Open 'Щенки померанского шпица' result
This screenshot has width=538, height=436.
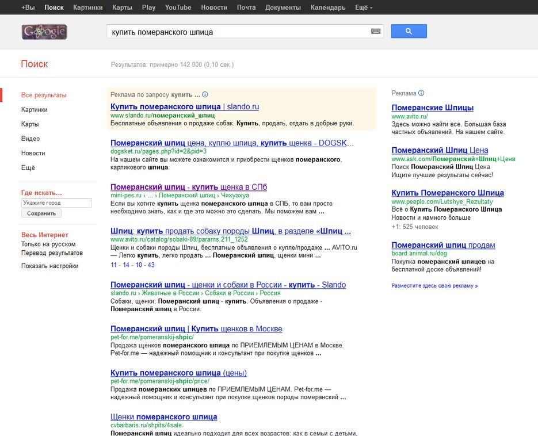(x=163, y=417)
